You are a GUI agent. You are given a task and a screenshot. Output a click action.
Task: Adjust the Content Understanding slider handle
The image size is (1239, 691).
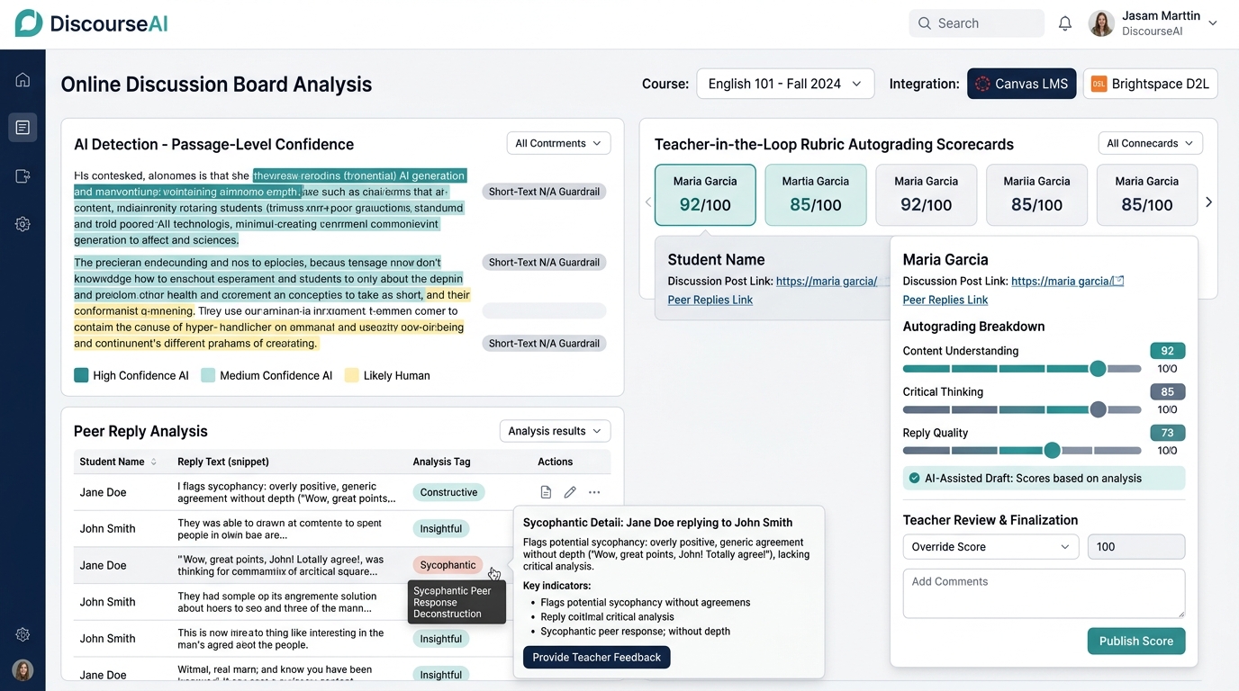click(x=1098, y=369)
